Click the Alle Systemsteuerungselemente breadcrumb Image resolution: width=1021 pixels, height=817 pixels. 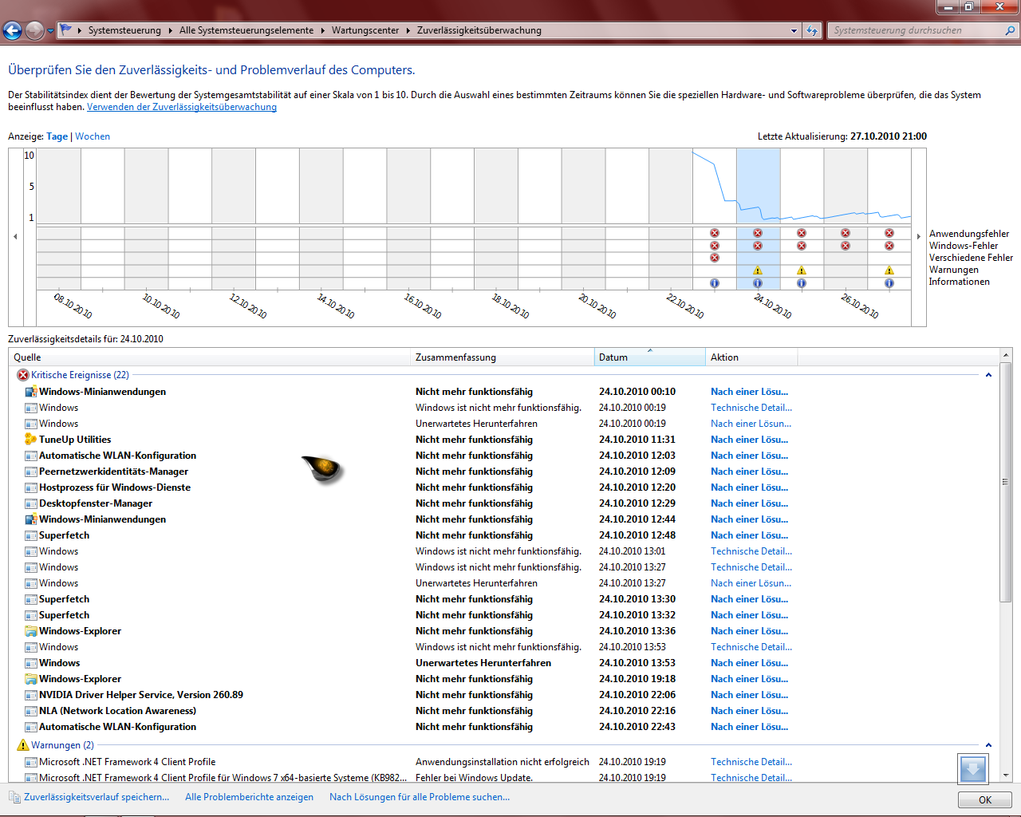pos(246,30)
